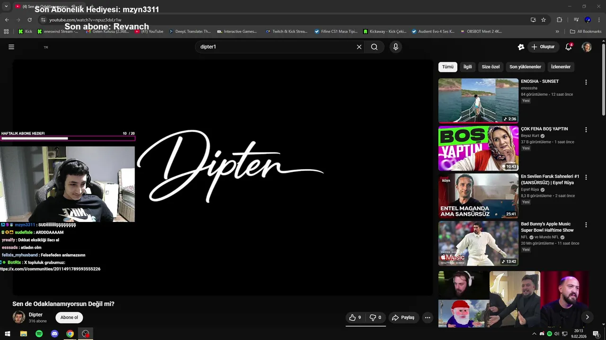Screen dimensions: 606x340
Task: Open options for En Sevilen Faruk Sahneleri
Action: pyautogui.click(x=586, y=177)
